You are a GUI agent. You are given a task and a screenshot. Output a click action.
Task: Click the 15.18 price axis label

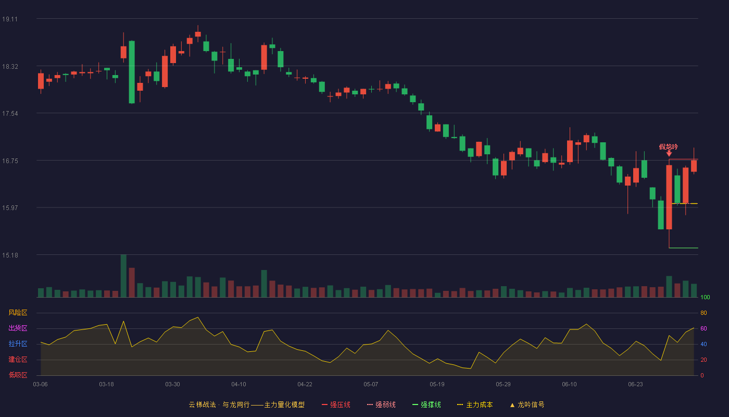pyautogui.click(x=10, y=255)
